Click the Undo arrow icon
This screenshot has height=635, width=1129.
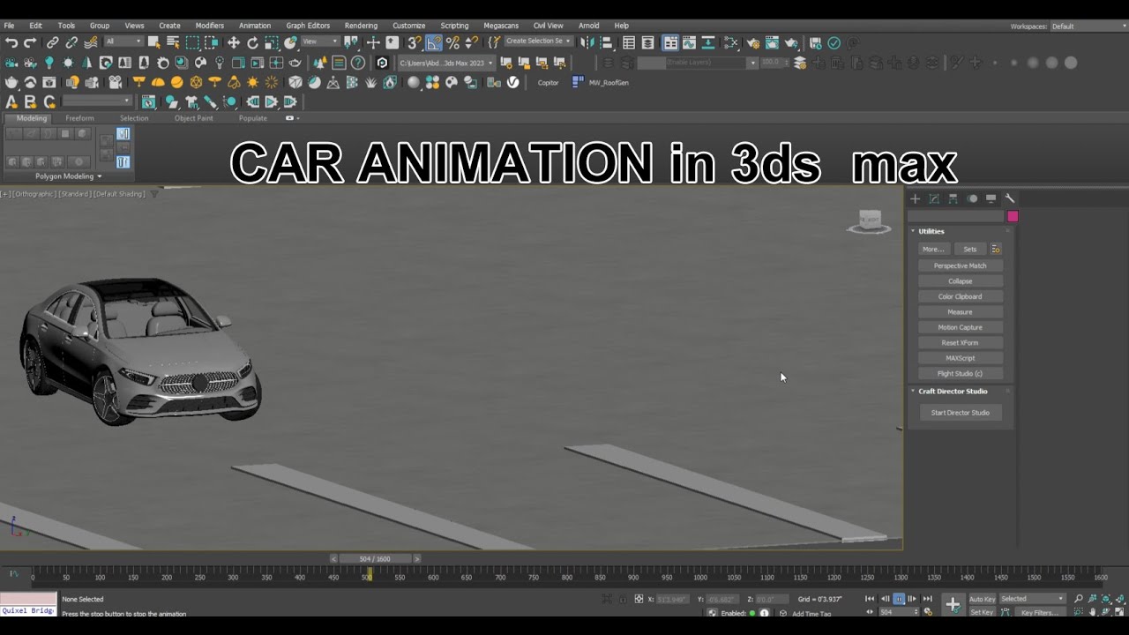coord(11,42)
